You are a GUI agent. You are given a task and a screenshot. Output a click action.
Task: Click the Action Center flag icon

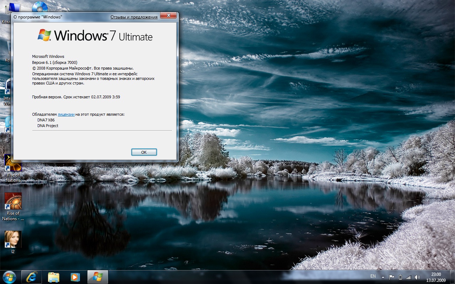point(392,277)
